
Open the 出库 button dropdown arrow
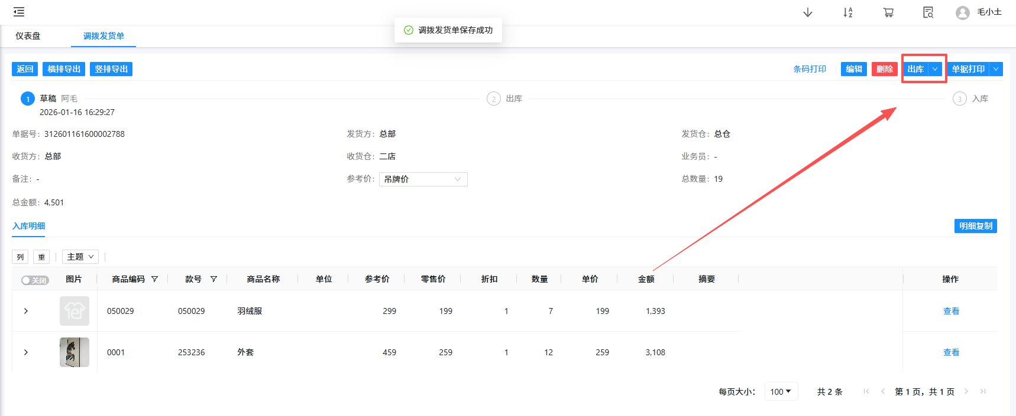pyautogui.click(x=935, y=69)
